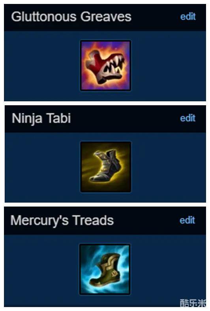Open edit link for Mercury's Treads
The image size is (210, 311).
pos(187,220)
